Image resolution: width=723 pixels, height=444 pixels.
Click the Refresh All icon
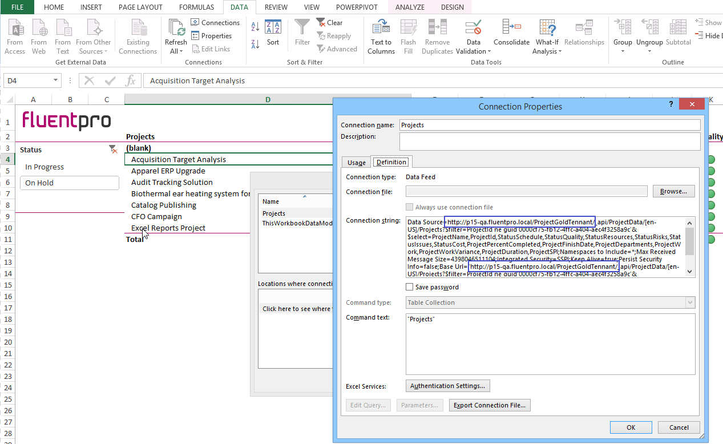pos(176,27)
